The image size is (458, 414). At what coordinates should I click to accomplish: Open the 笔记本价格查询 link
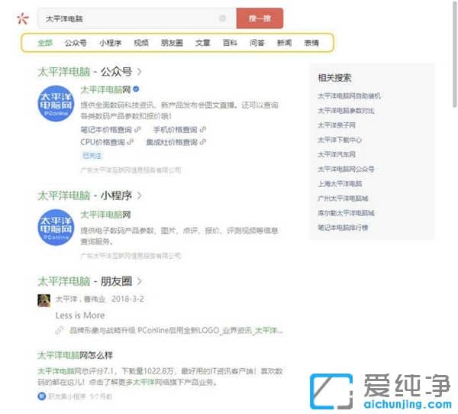(x=105, y=129)
